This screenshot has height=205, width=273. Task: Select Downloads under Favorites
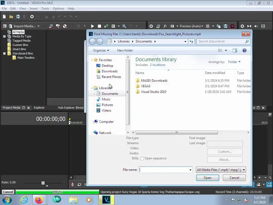click(x=110, y=71)
